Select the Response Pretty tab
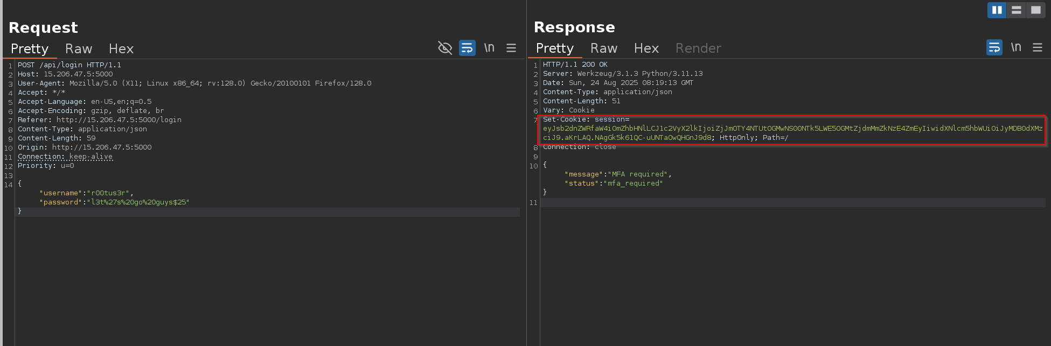Screen dimensions: 1051x346 click(x=555, y=48)
